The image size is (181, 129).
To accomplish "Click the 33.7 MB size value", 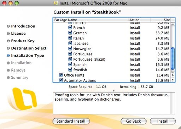I will point(162,33).
